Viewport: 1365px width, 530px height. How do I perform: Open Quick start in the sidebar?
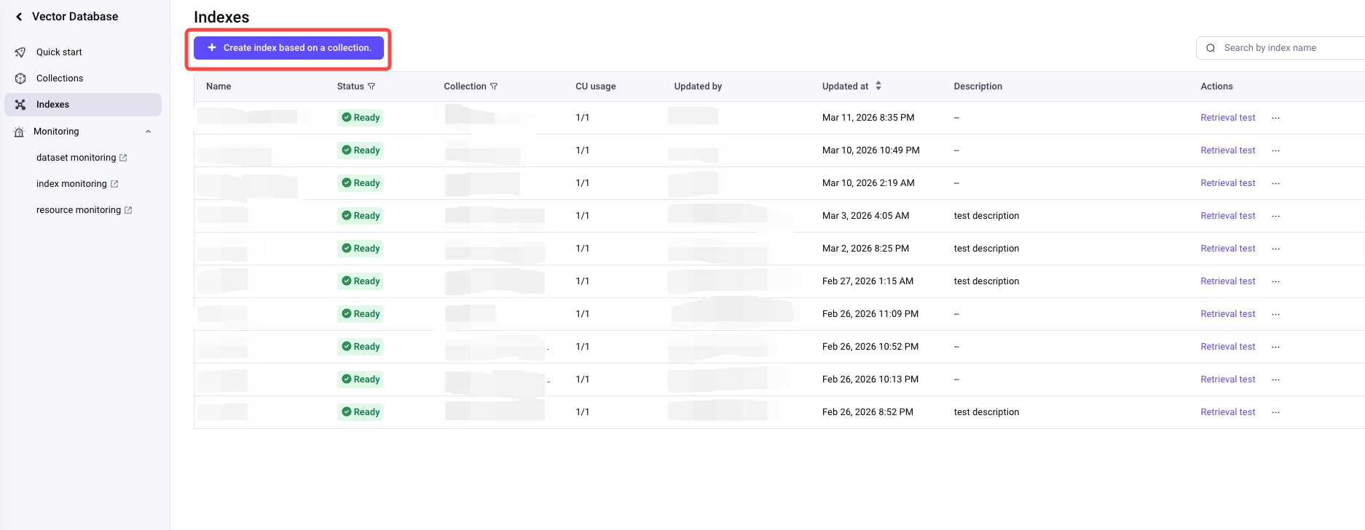point(59,52)
